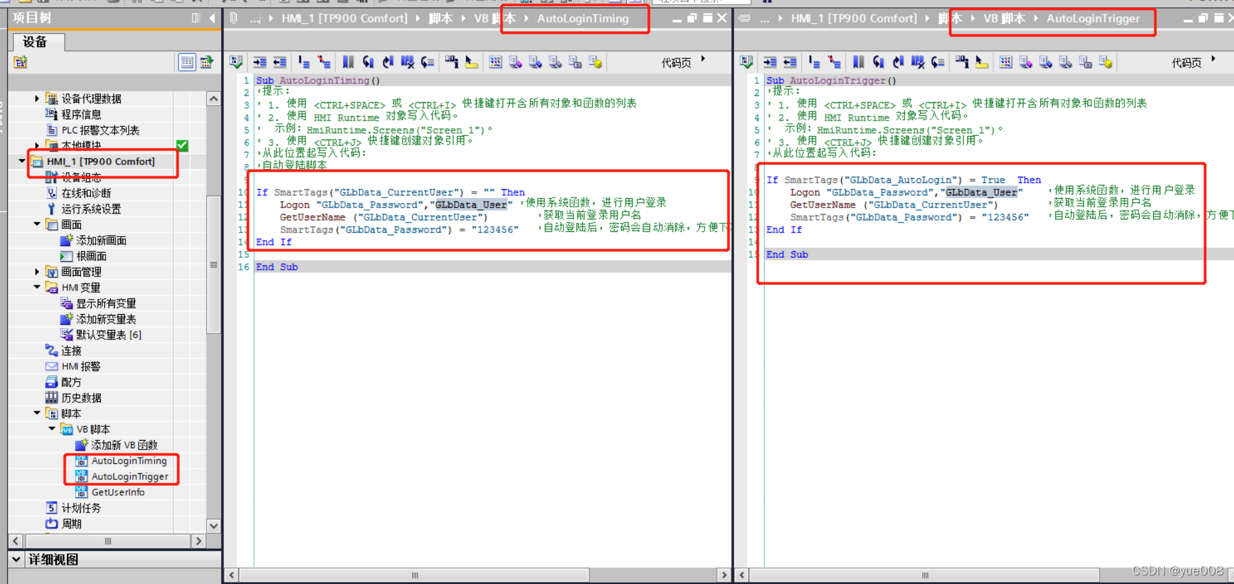The image size is (1234, 584).
Task: Go to previous bookmark in the AutoLoginTiming editor
Action: pos(368,62)
